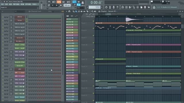The image size is (184, 103).
Task: Toggle Serum channel select indicator
Action: tap(26, 20)
